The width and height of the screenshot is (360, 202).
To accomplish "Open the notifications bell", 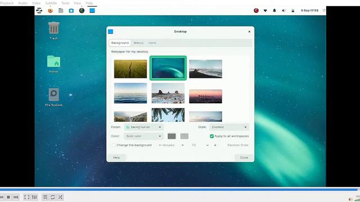I will point(274,11).
